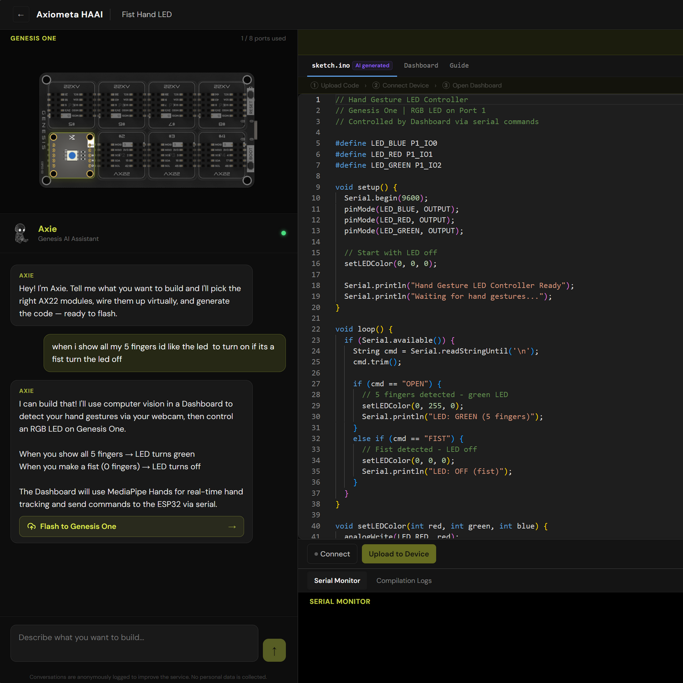Switch to the Dashboard tab
This screenshot has height=683, width=683.
(421, 66)
